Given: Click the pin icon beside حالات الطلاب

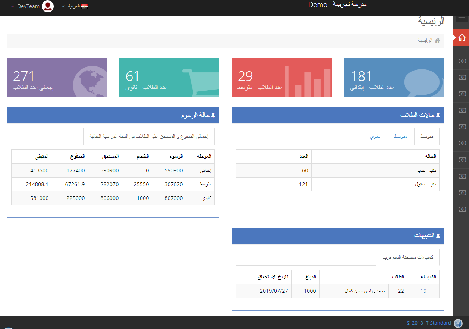Looking at the screenshot, I should [x=438, y=116].
